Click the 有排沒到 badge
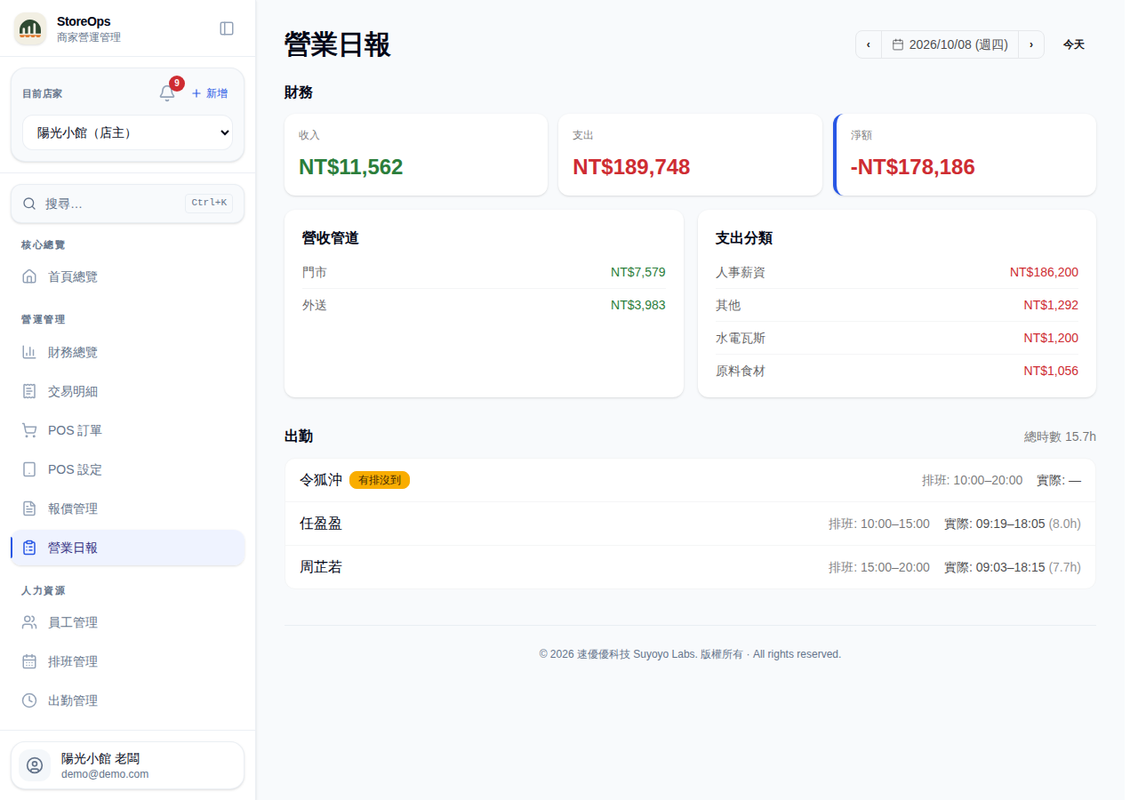This screenshot has height=800, width=1138. point(380,480)
